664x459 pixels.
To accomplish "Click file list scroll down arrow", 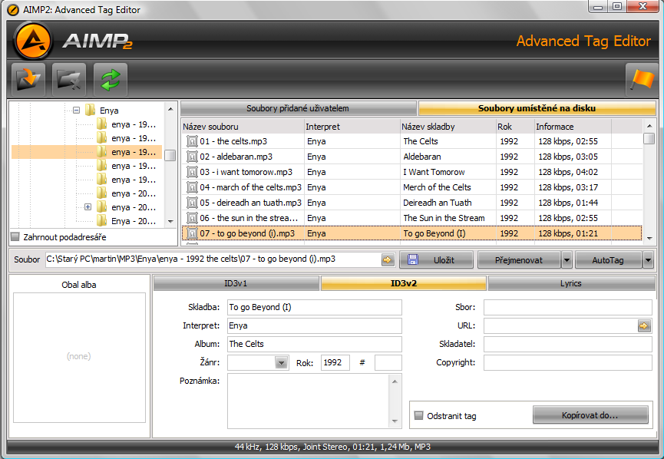I will [649, 239].
